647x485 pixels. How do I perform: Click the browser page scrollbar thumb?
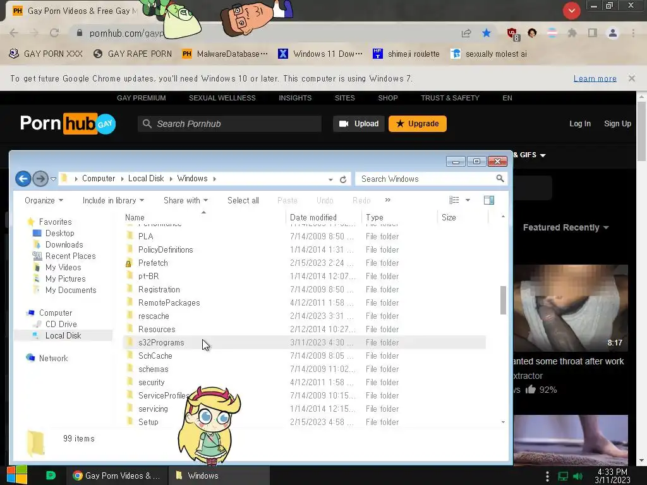[641, 131]
